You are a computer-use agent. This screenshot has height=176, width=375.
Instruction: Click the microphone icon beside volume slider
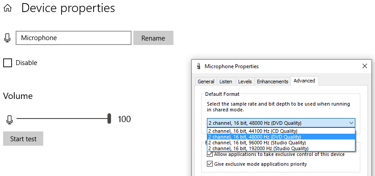coord(9,119)
